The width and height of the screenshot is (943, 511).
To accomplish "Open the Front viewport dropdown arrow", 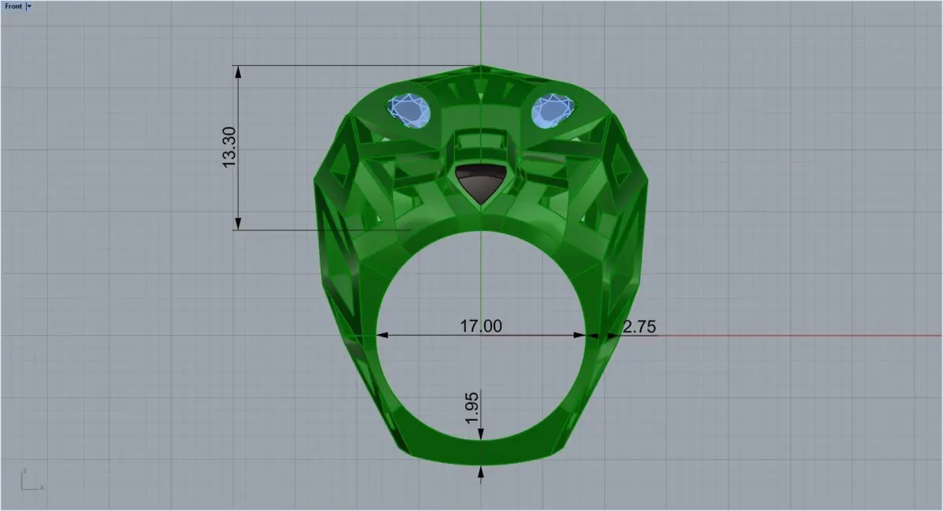I will click(x=29, y=6).
